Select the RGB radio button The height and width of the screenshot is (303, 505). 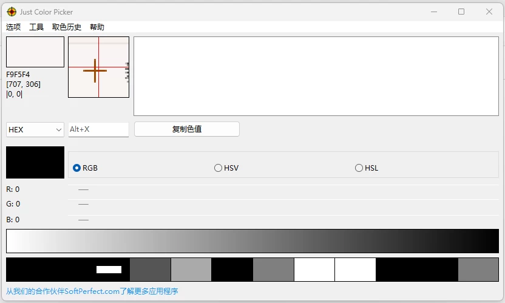(77, 168)
